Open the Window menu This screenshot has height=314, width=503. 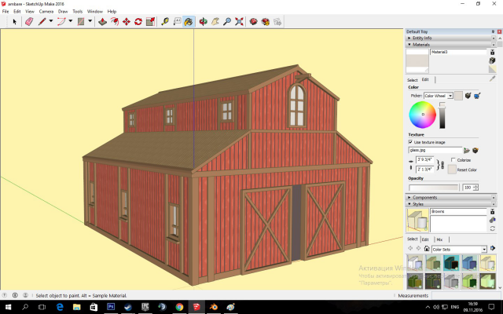point(95,11)
